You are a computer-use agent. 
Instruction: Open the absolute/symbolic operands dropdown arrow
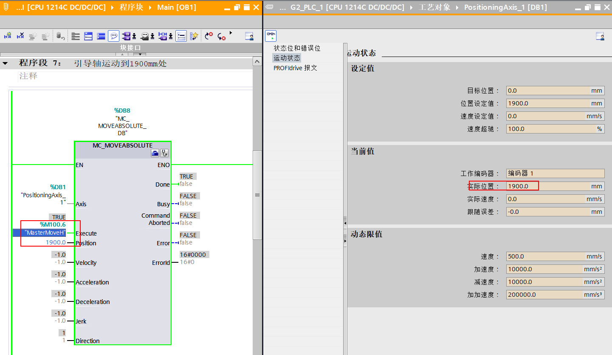click(x=134, y=36)
